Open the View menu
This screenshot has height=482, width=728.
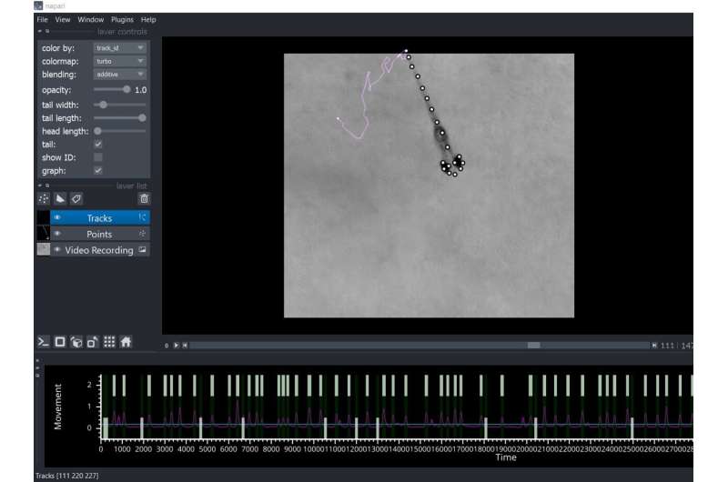point(62,19)
